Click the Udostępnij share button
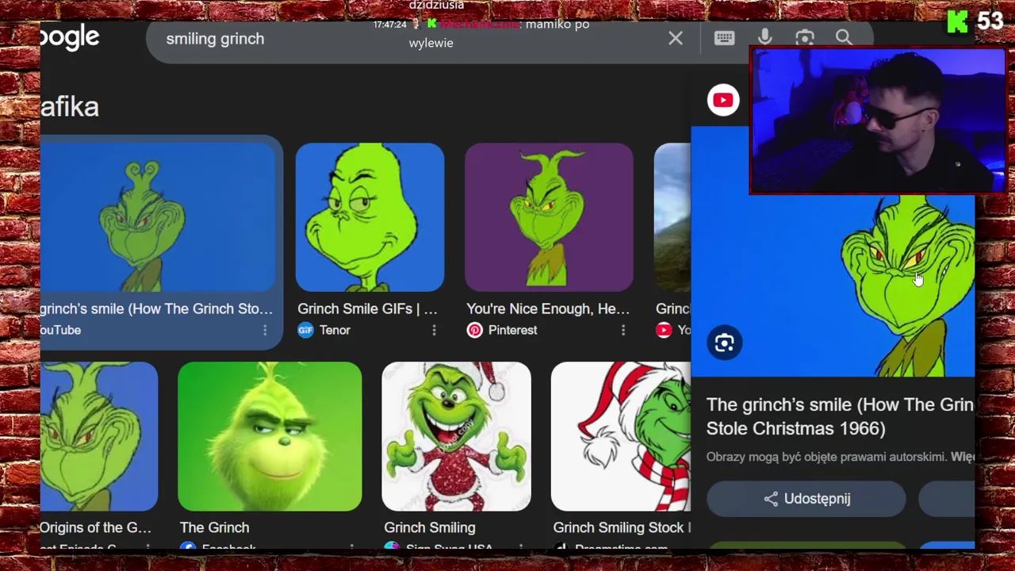Viewport: 1015px width, 571px height. pos(806,499)
